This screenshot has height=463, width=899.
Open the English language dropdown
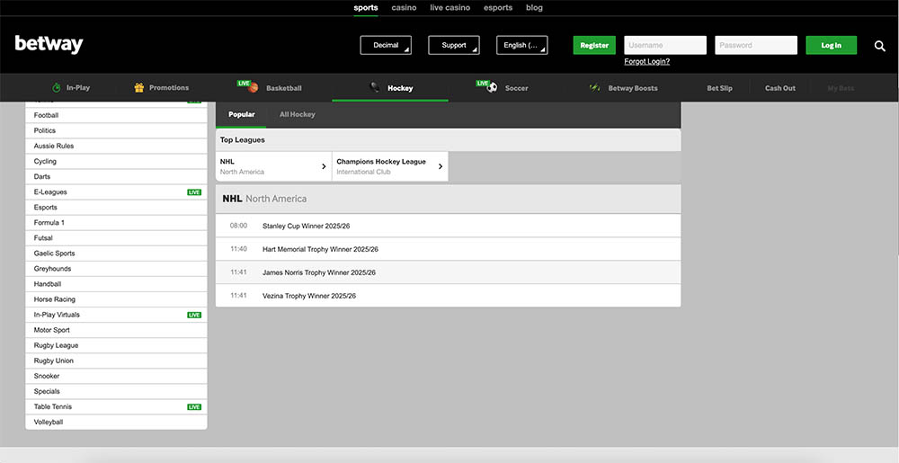(521, 45)
